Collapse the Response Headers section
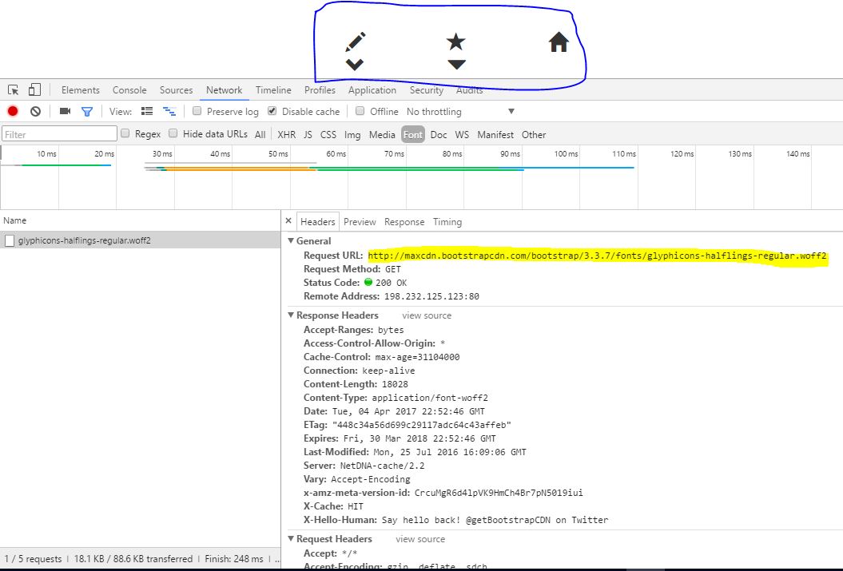 click(291, 315)
